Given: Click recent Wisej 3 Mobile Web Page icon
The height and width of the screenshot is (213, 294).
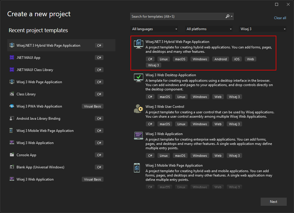Looking at the screenshot, I should click(x=11, y=131).
